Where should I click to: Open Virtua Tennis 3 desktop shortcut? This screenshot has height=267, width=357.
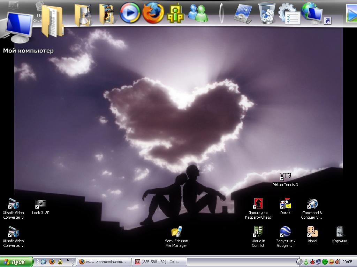tap(285, 176)
